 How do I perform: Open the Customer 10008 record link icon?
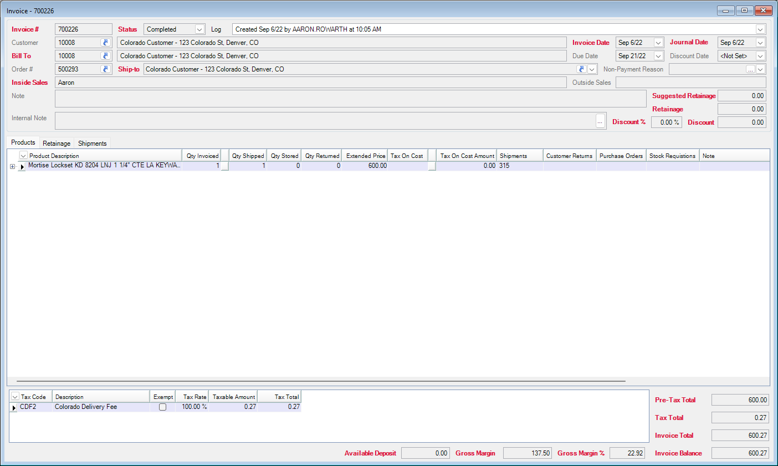click(x=105, y=43)
